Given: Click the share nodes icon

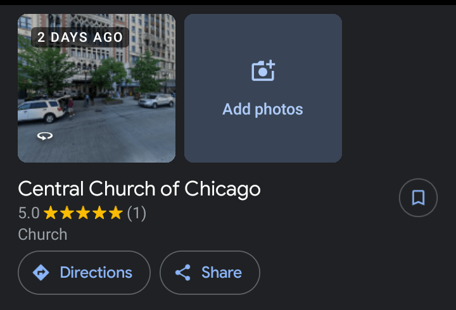Looking at the screenshot, I should pos(183,273).
